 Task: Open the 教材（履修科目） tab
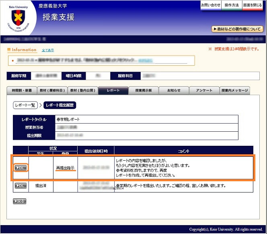(x=52, y=91)
